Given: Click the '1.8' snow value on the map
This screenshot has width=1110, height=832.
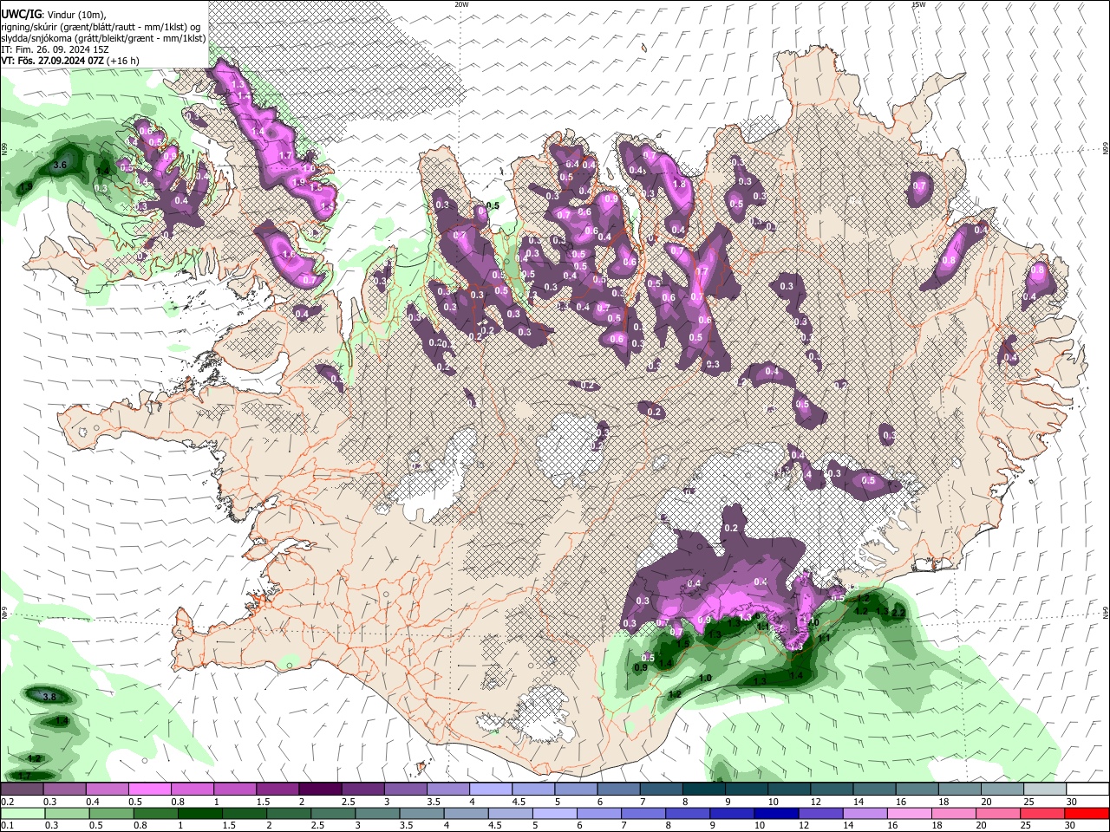Looking at the screenshot, I should 680,184.
